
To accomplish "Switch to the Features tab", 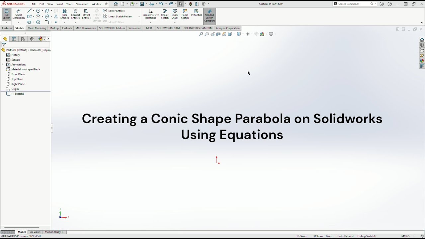I will (x=7, y=28).
